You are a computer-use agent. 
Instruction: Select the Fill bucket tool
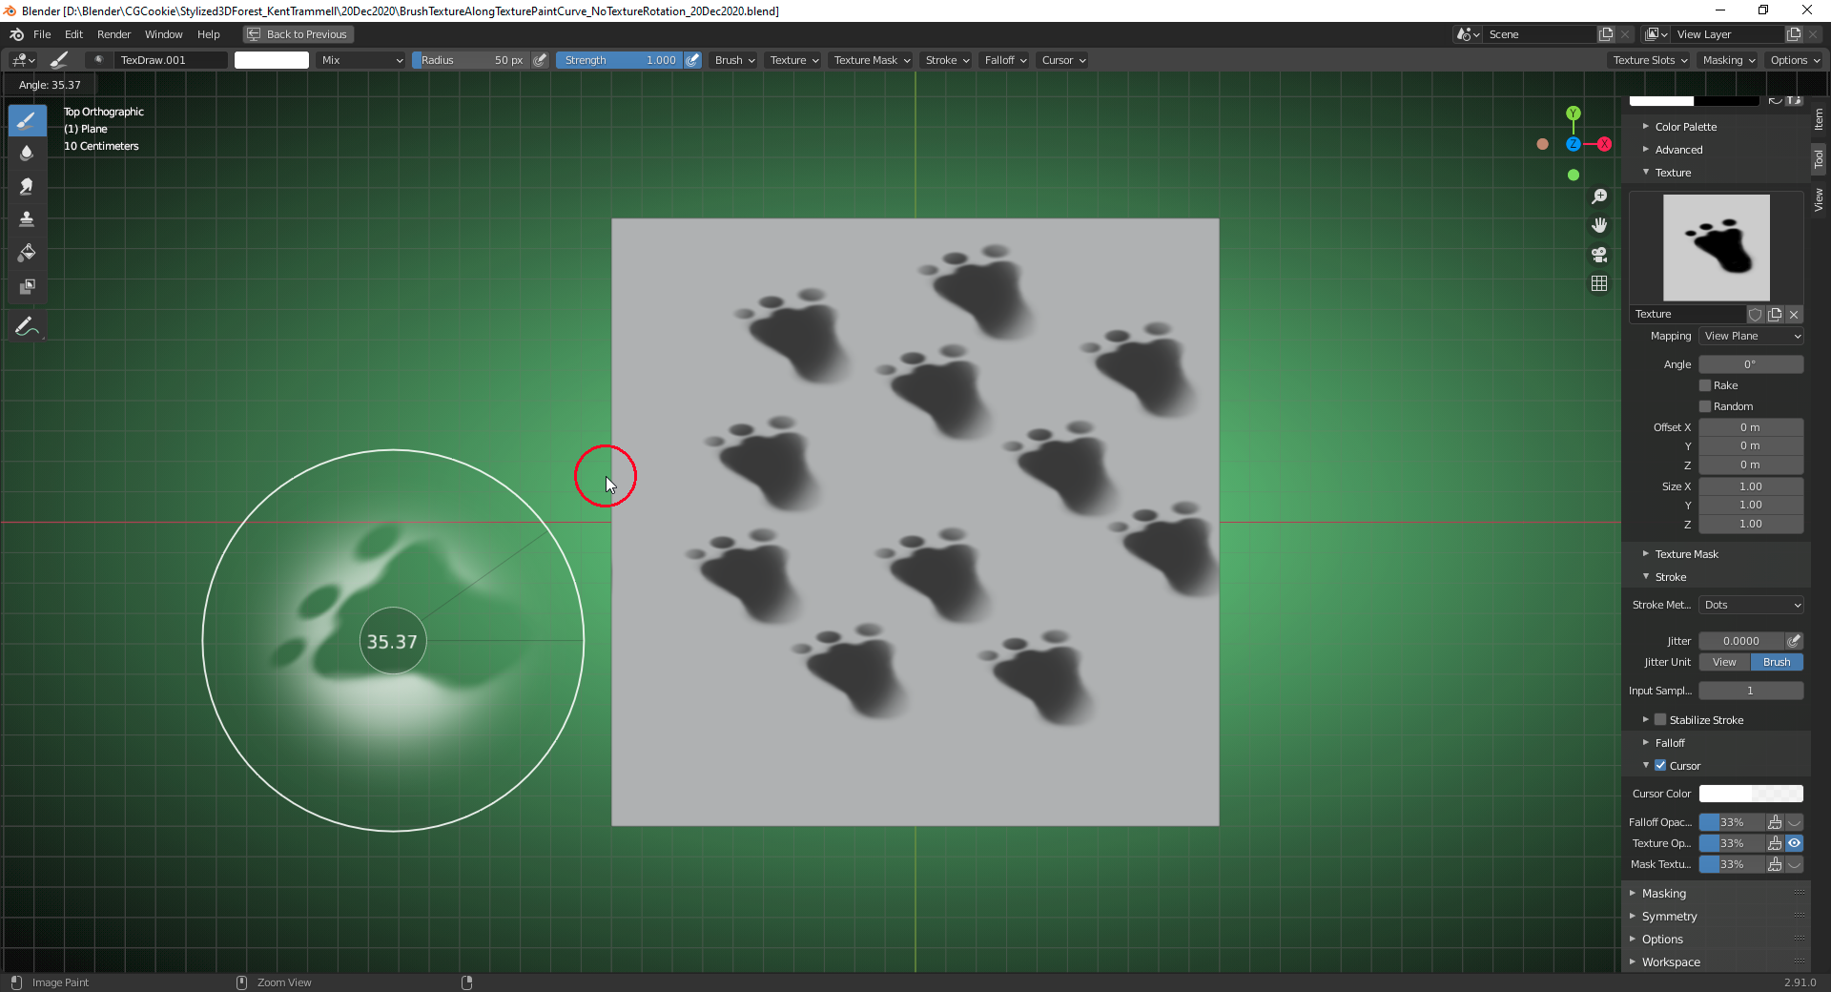pyautogui.click(x=27, y=253)
